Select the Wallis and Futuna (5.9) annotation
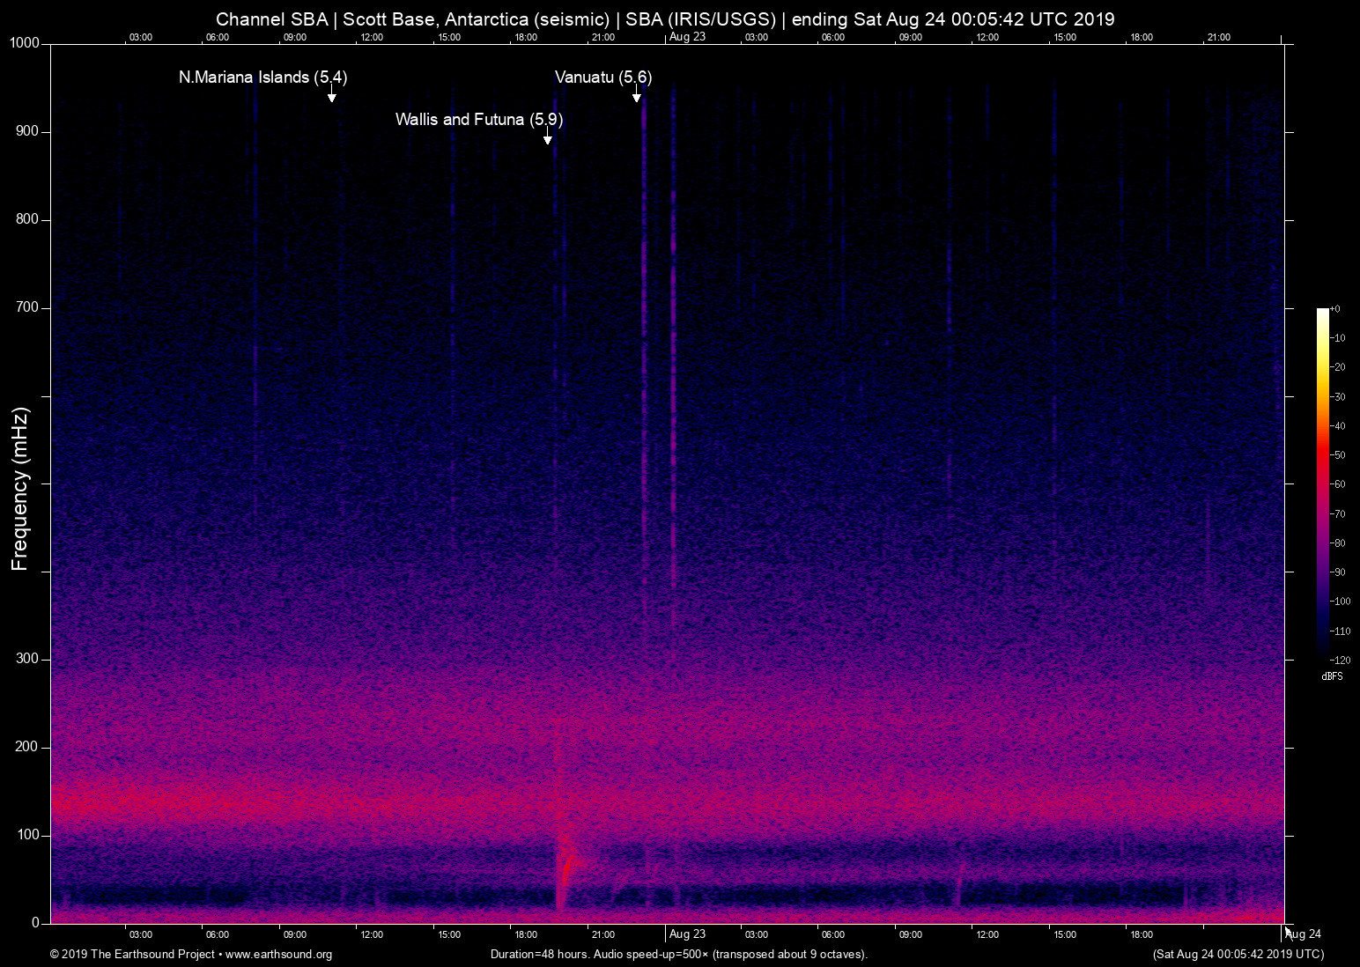The height and width of the screenshot is (967, 1360). pos(478,120)
